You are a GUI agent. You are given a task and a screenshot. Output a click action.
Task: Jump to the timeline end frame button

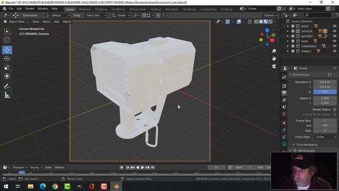pos(153,168)
